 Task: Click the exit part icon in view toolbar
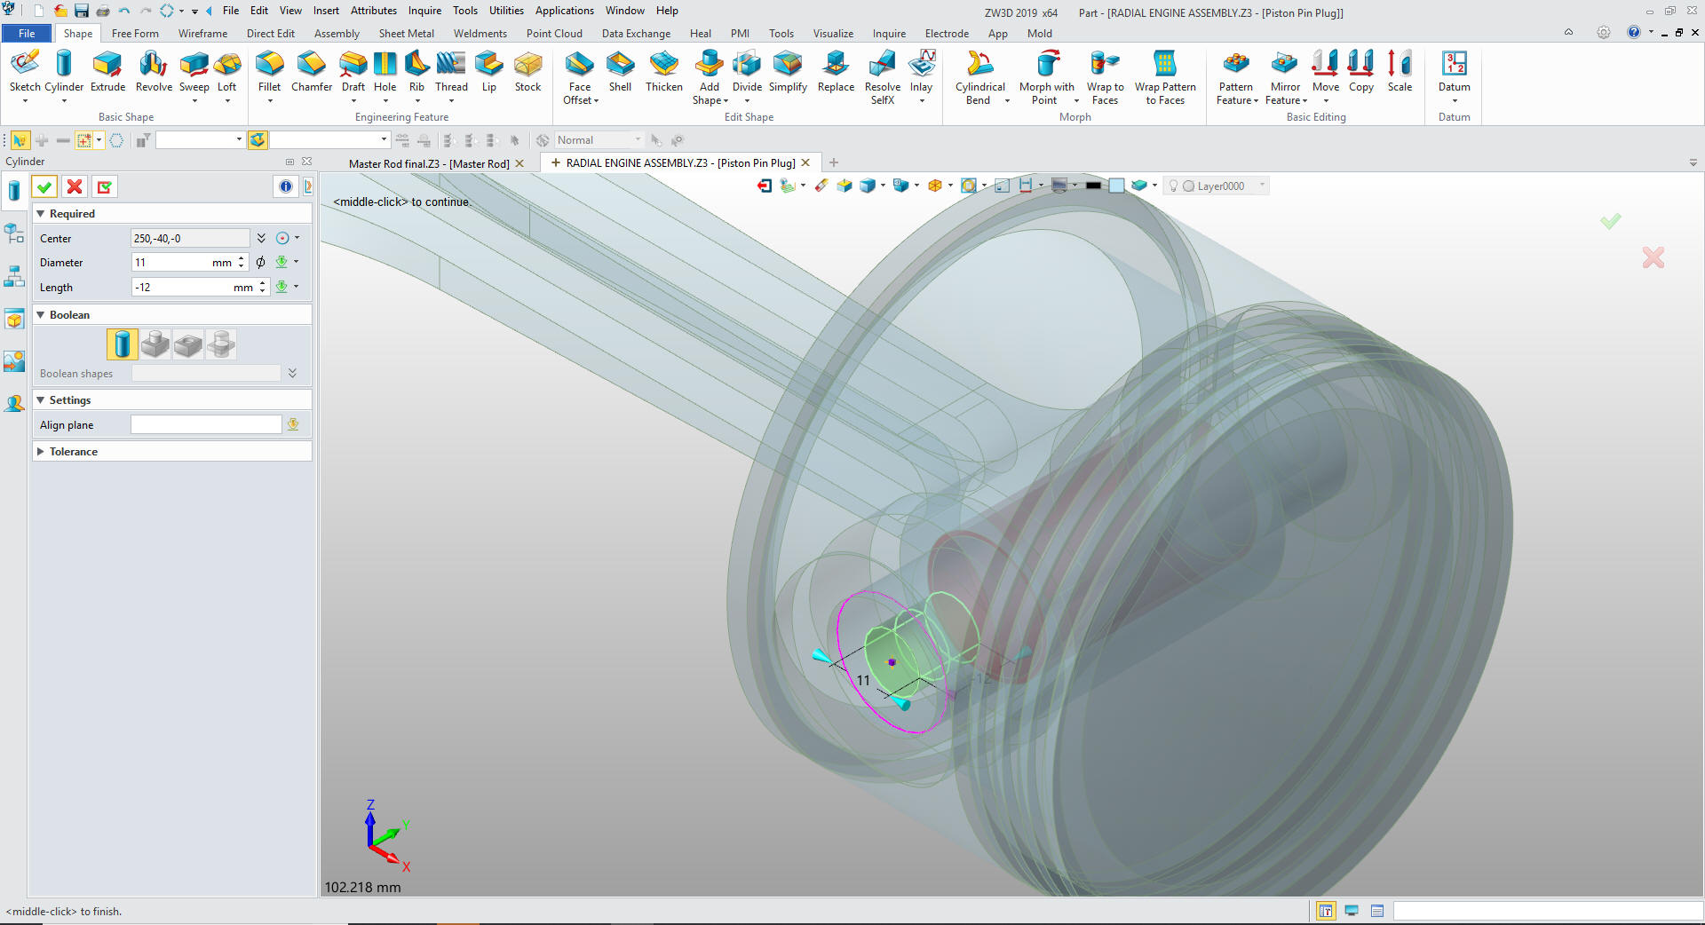point(765,186)
